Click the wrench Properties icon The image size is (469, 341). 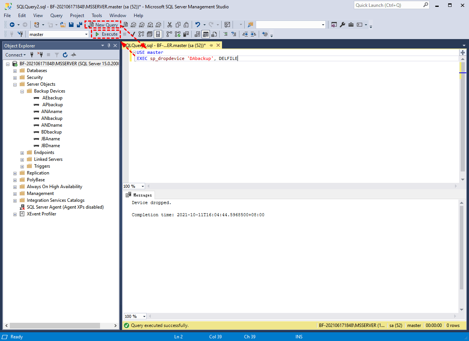342,25
